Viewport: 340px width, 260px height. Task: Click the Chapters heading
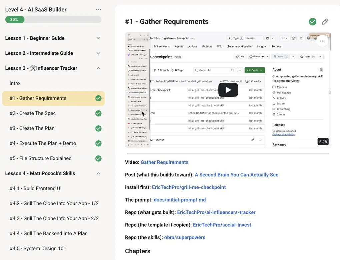[138, 251]
